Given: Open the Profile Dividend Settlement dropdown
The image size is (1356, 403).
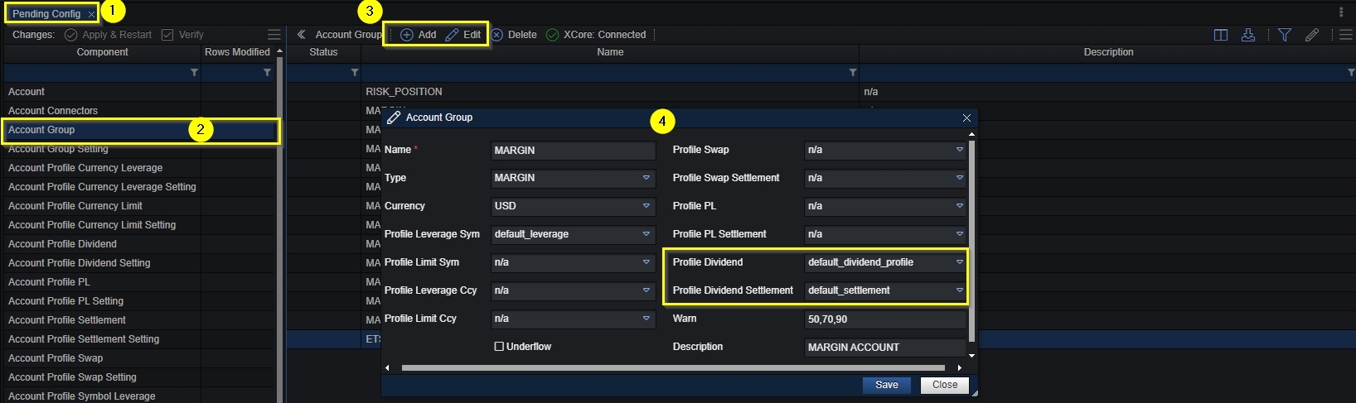Looking at the screenshot, I should pyautogui.click(x=885, y=290).
